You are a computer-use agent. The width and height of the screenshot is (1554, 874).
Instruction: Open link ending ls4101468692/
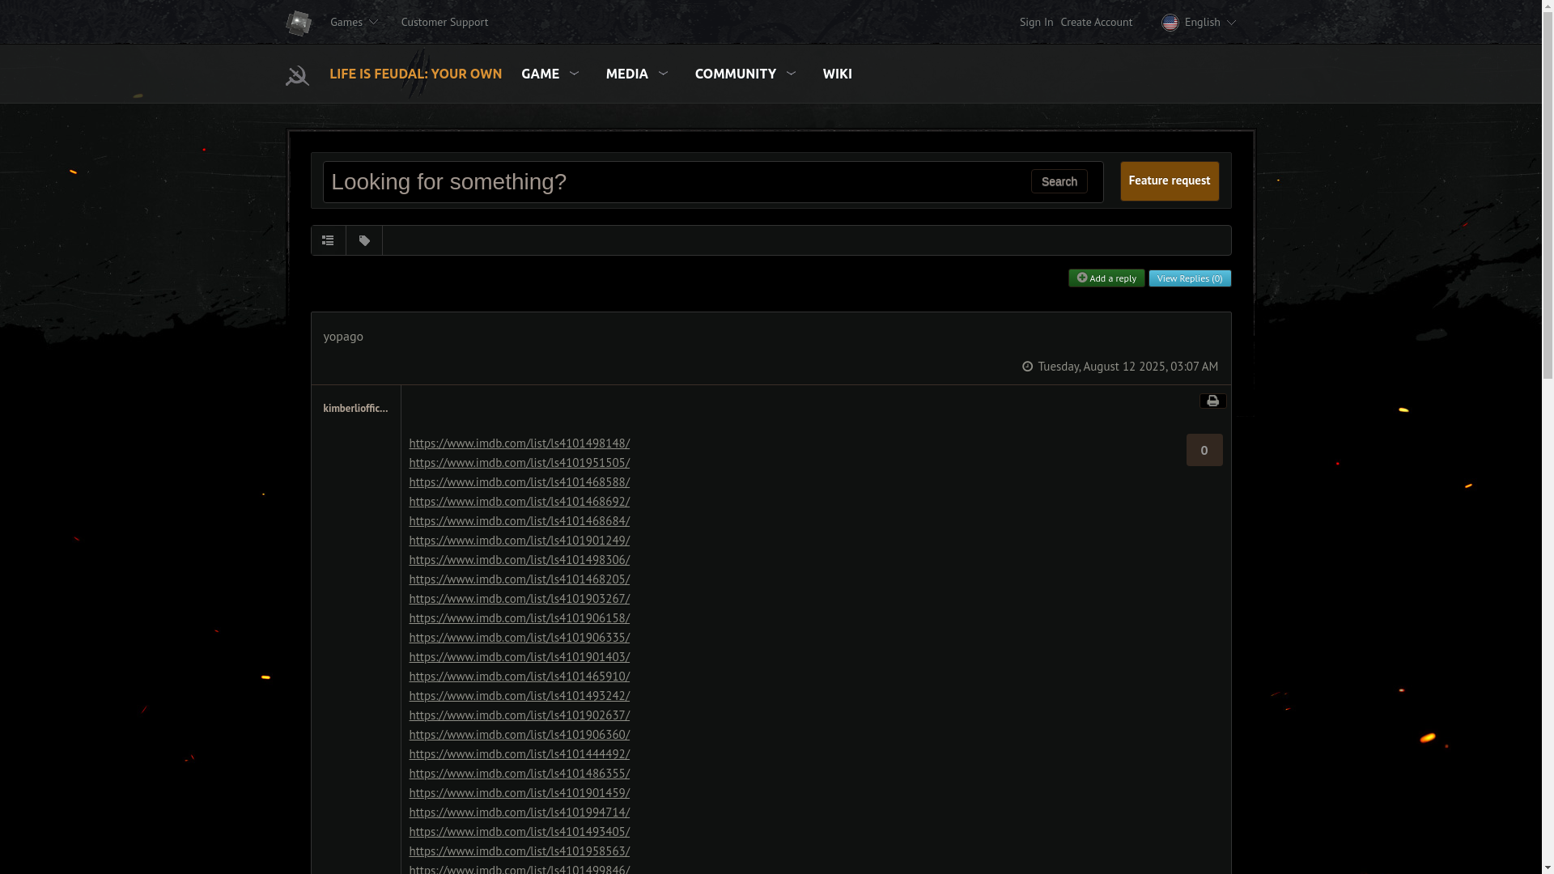[x=519, y=502]
